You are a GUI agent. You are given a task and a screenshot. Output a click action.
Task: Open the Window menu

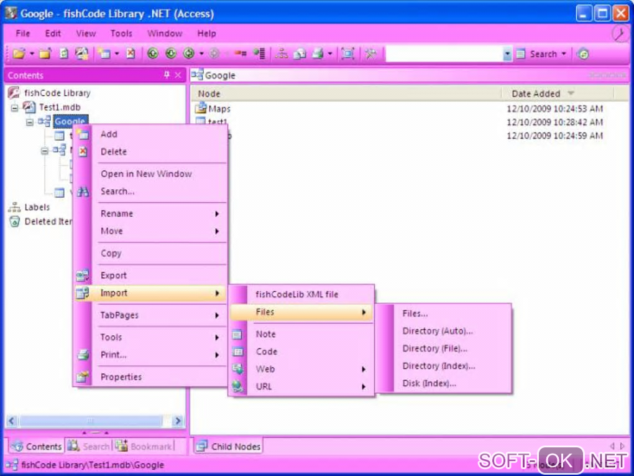tap(165, 34)
